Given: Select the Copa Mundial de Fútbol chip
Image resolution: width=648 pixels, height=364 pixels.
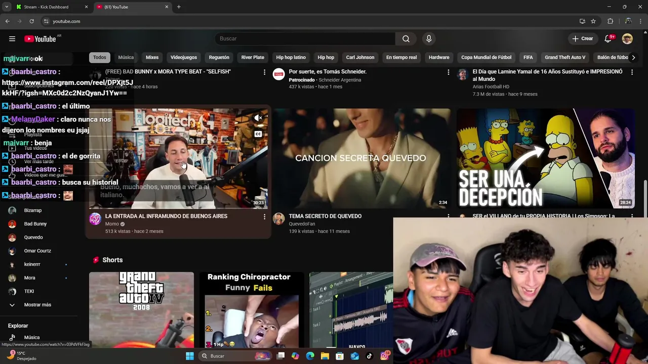Looking at the screenshot, I should pyautogui.click(x=487, y=57).
